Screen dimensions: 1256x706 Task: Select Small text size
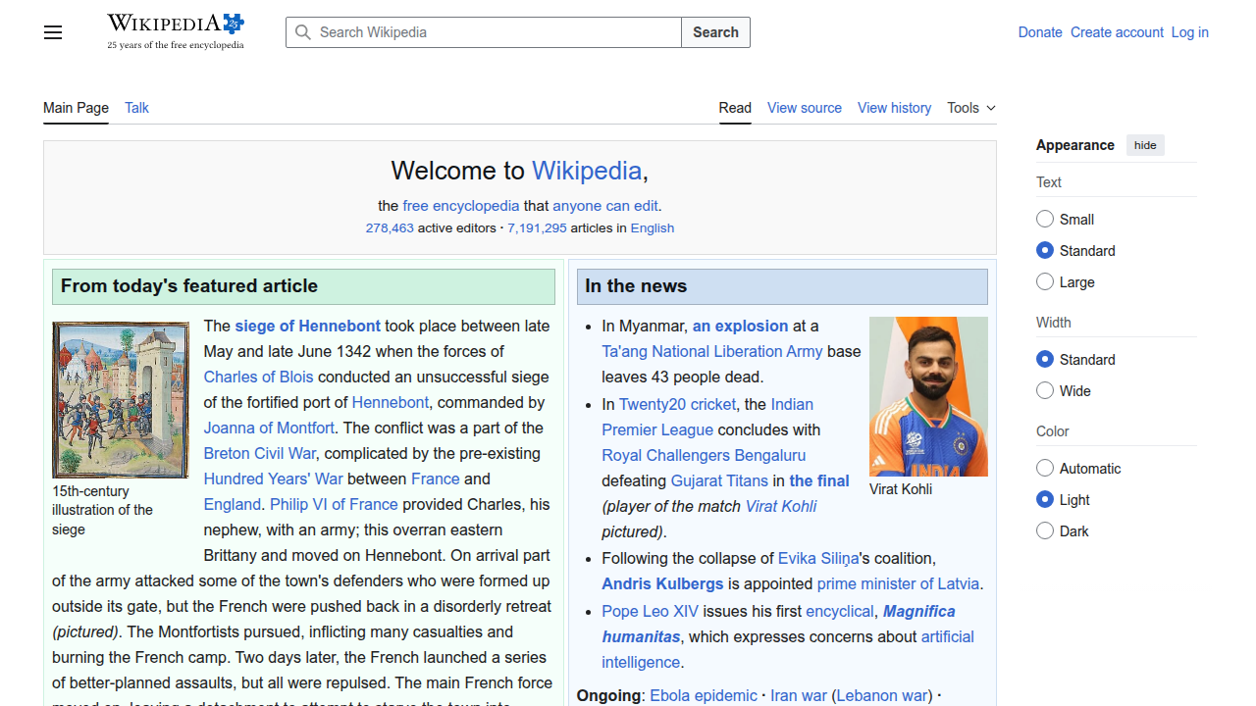coord(1045,219)
